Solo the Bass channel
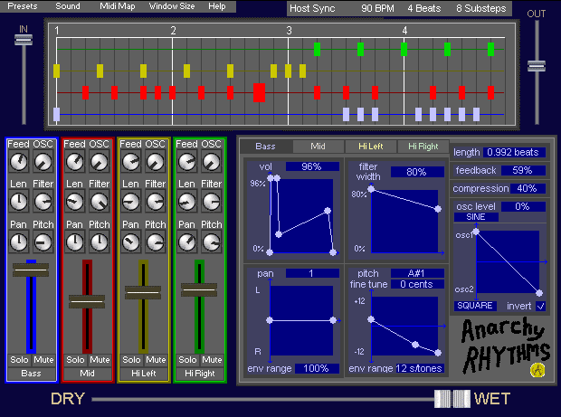The width and height of the screenshot is (561, 417). [19, 360]
